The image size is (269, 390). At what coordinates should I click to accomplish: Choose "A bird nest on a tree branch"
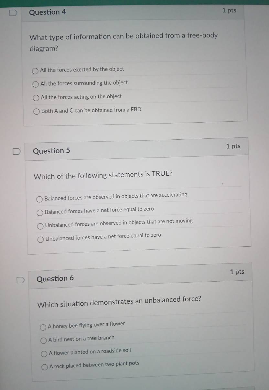[44, 341]
